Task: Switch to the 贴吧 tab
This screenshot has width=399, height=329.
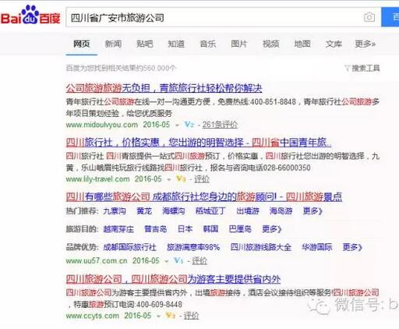Action: pyautogui.click(x=145, y=44)
